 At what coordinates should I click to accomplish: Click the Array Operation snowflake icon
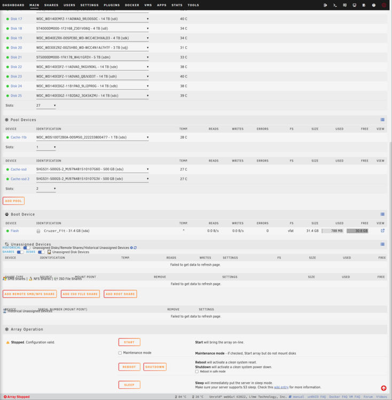[6, 330]
